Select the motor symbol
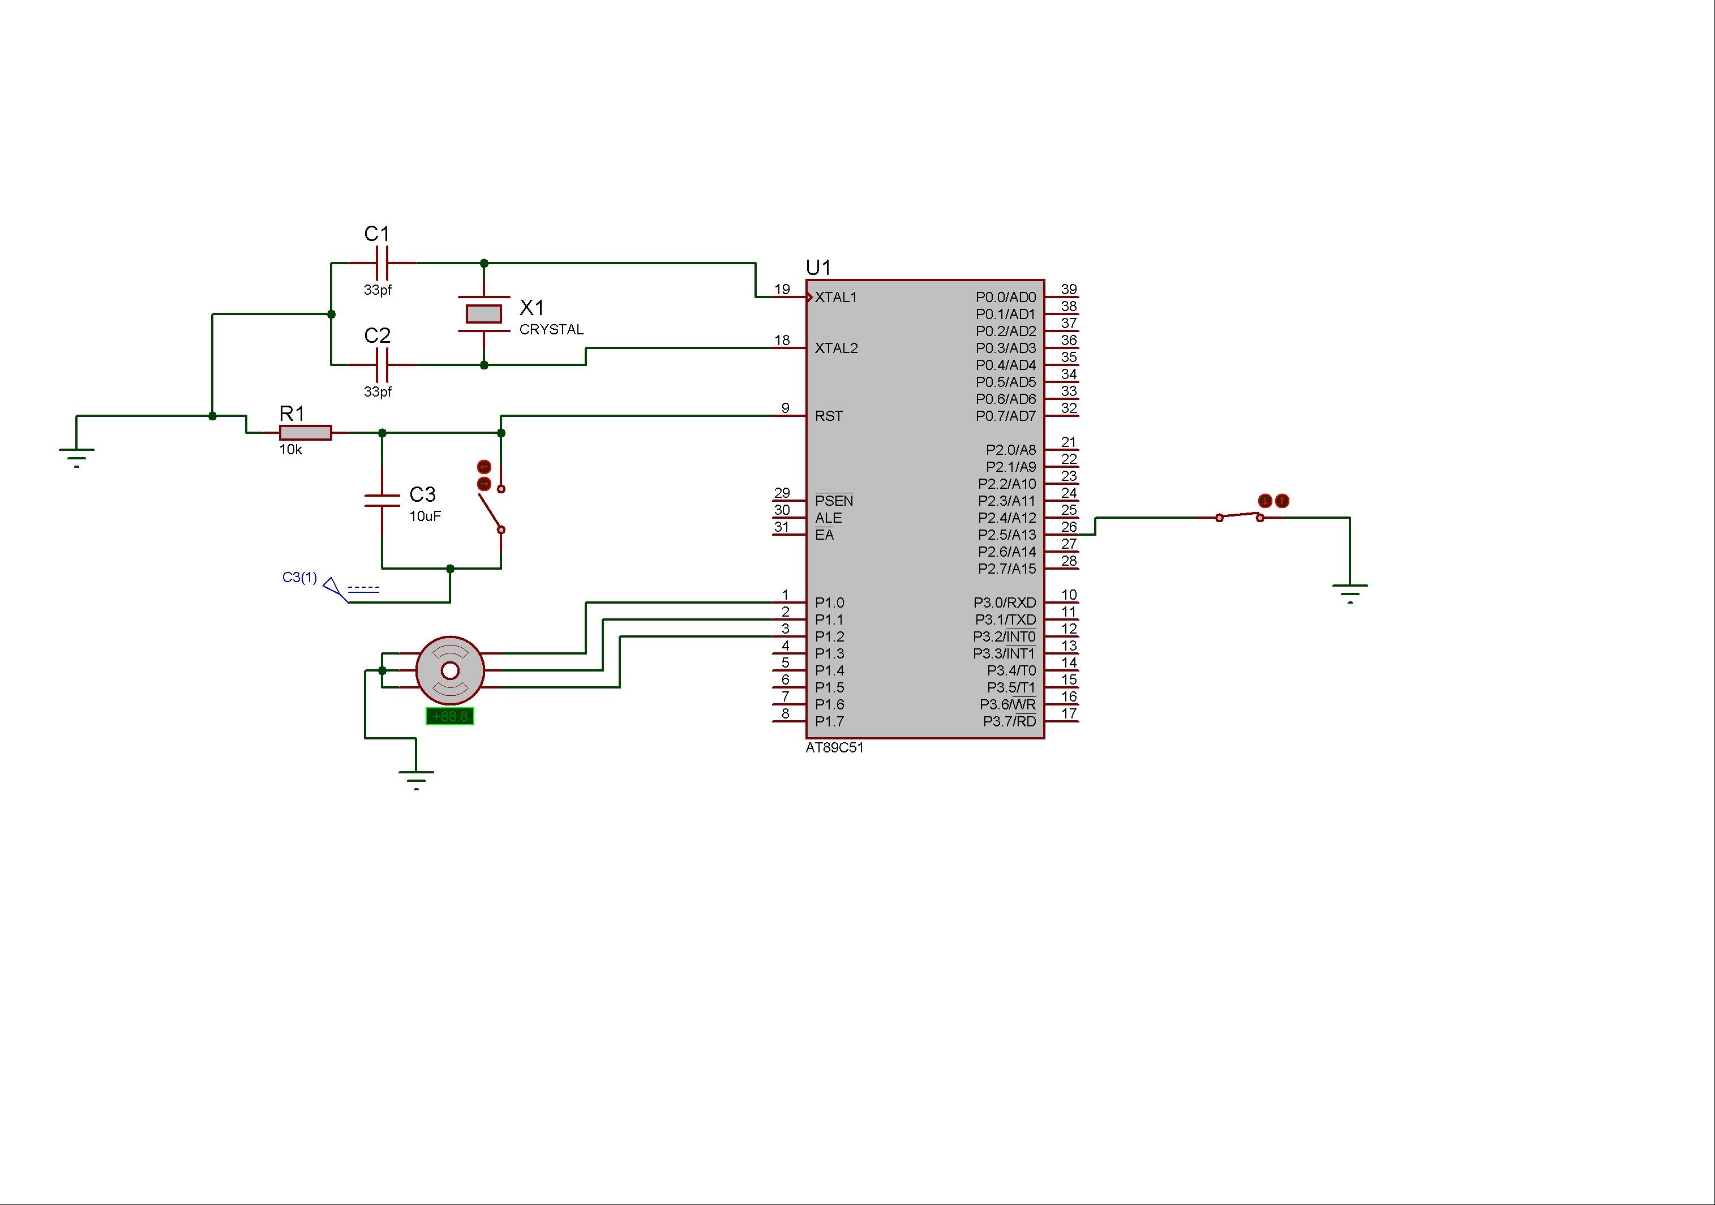1715x1205 pixels. pos(449,670)
